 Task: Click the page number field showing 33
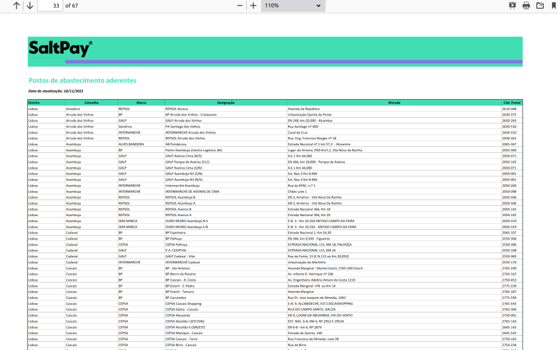tap(50, 5)
